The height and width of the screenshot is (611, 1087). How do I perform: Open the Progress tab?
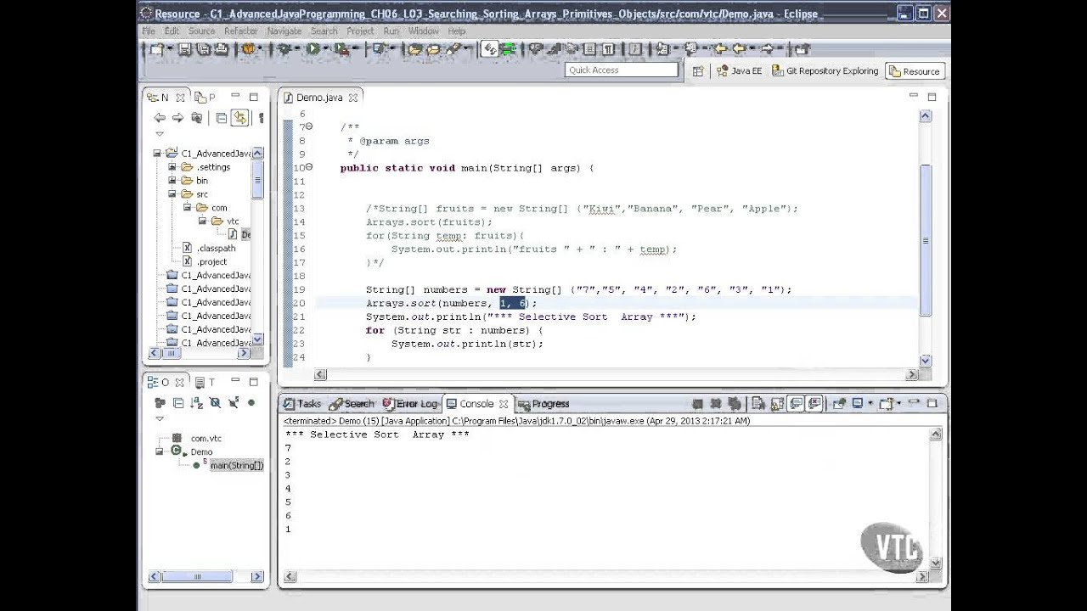(543, 404)
